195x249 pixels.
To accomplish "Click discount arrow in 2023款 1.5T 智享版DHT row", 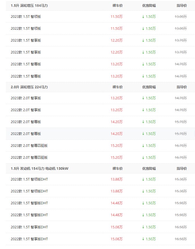I will tap(143, 227).
